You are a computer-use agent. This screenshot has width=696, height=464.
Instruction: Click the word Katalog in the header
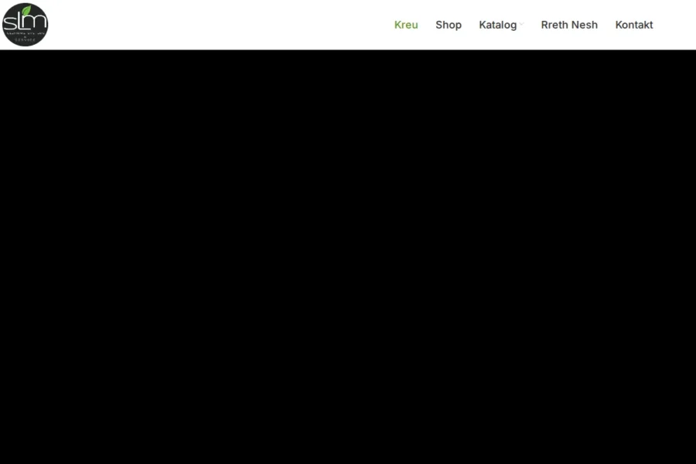coord(497,25)
